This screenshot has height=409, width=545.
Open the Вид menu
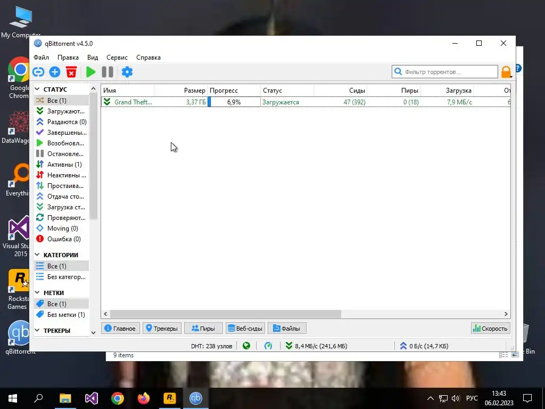click(93, 58)
